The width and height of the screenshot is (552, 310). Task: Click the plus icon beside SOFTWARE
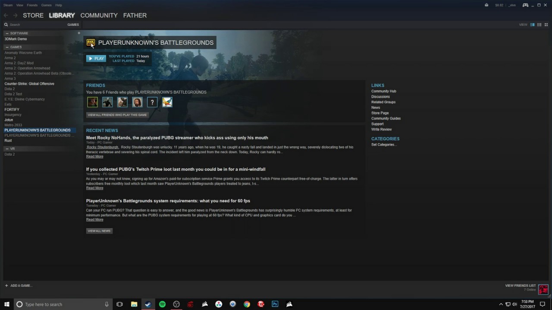pyautogui.click(x=78, y=33)
